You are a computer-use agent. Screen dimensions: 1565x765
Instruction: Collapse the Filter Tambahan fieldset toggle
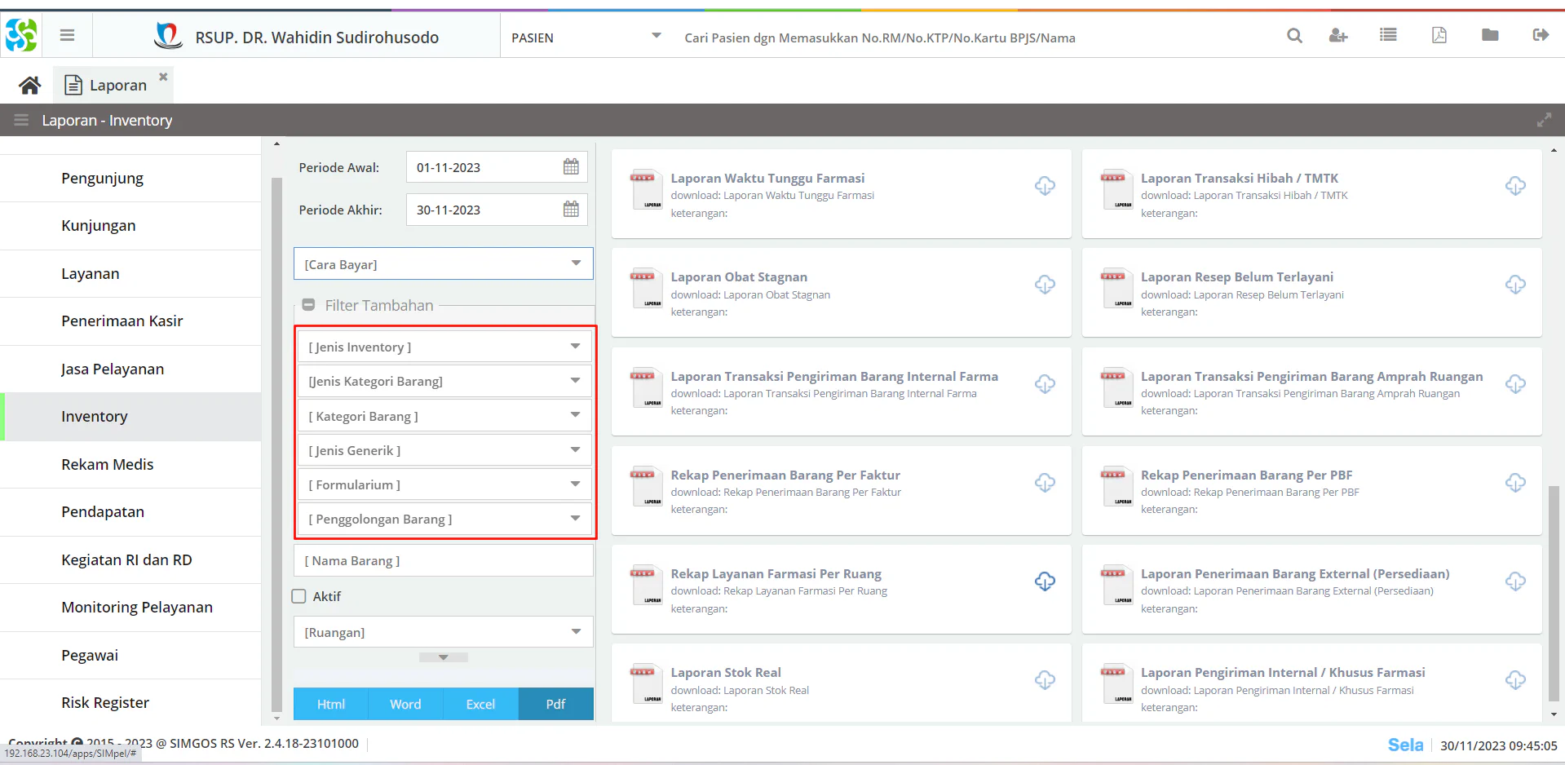(308, 305)
